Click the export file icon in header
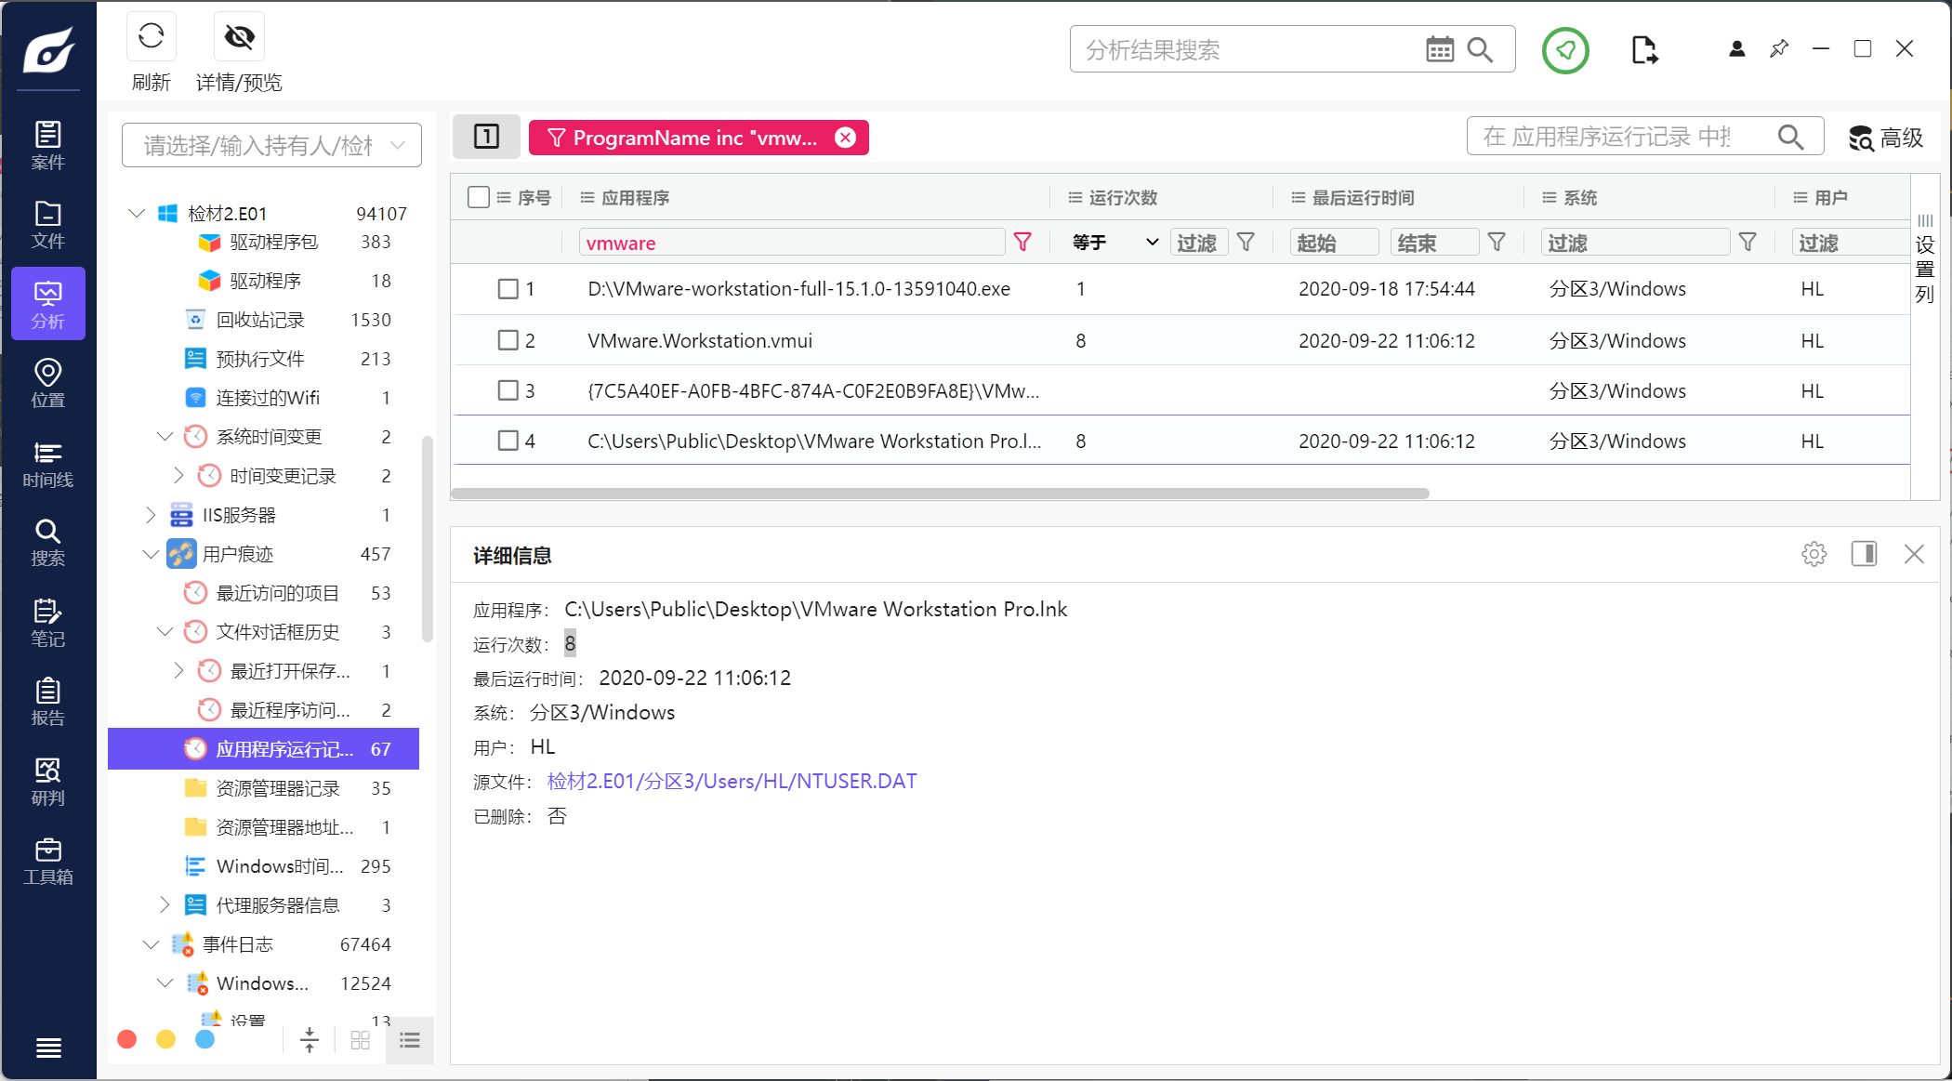Screen dimensions: 1952x1081 [1643, 50]
